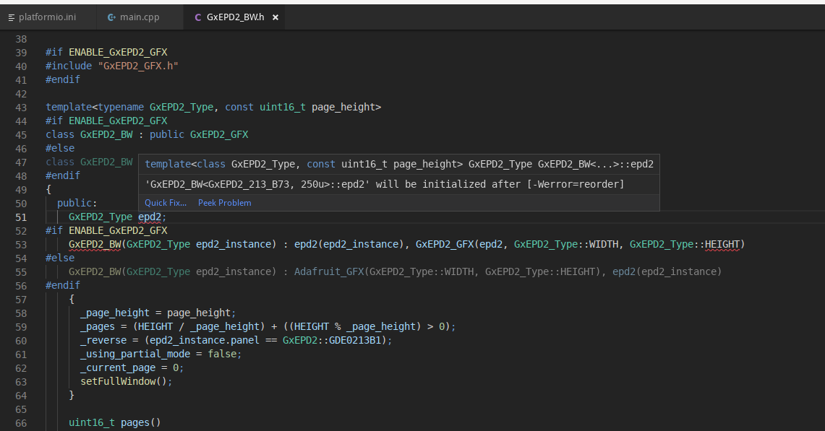
Task: Switch to the platformio.ini tab
Action: tap(46, 17)
